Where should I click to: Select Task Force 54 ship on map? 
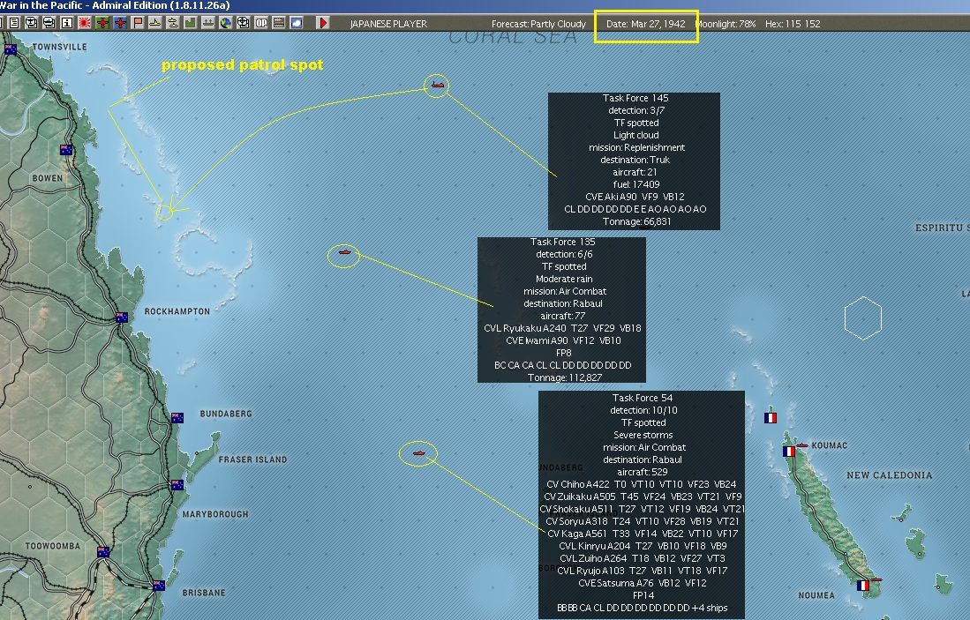(x=419, y=453)
